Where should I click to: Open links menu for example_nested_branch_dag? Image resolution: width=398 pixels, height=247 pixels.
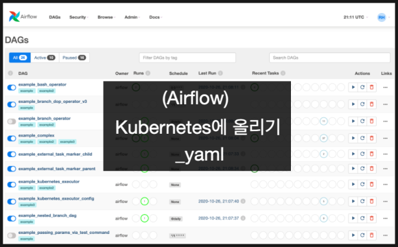[x=386, y=219]
